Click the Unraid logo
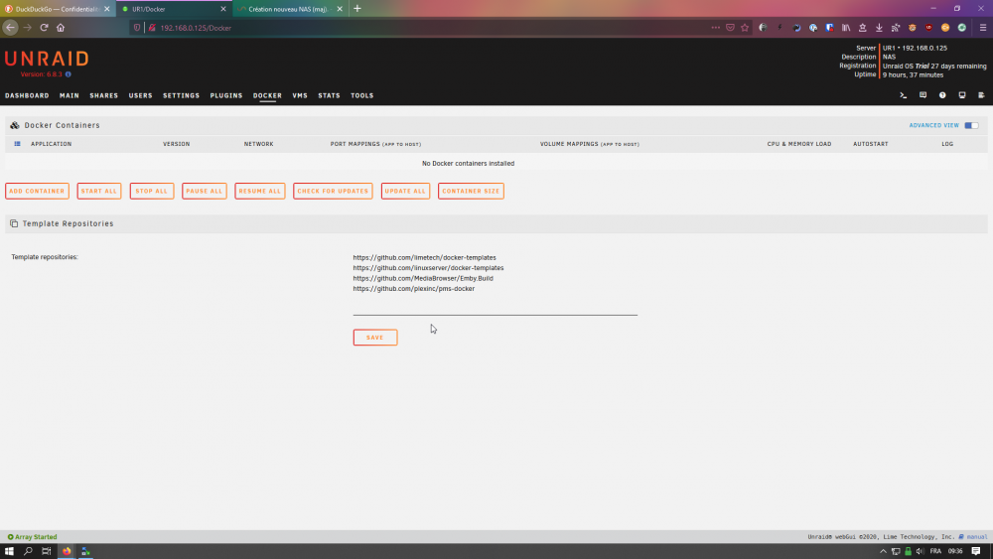The height and width of the screenshot is (559, 993). [47, 59]
